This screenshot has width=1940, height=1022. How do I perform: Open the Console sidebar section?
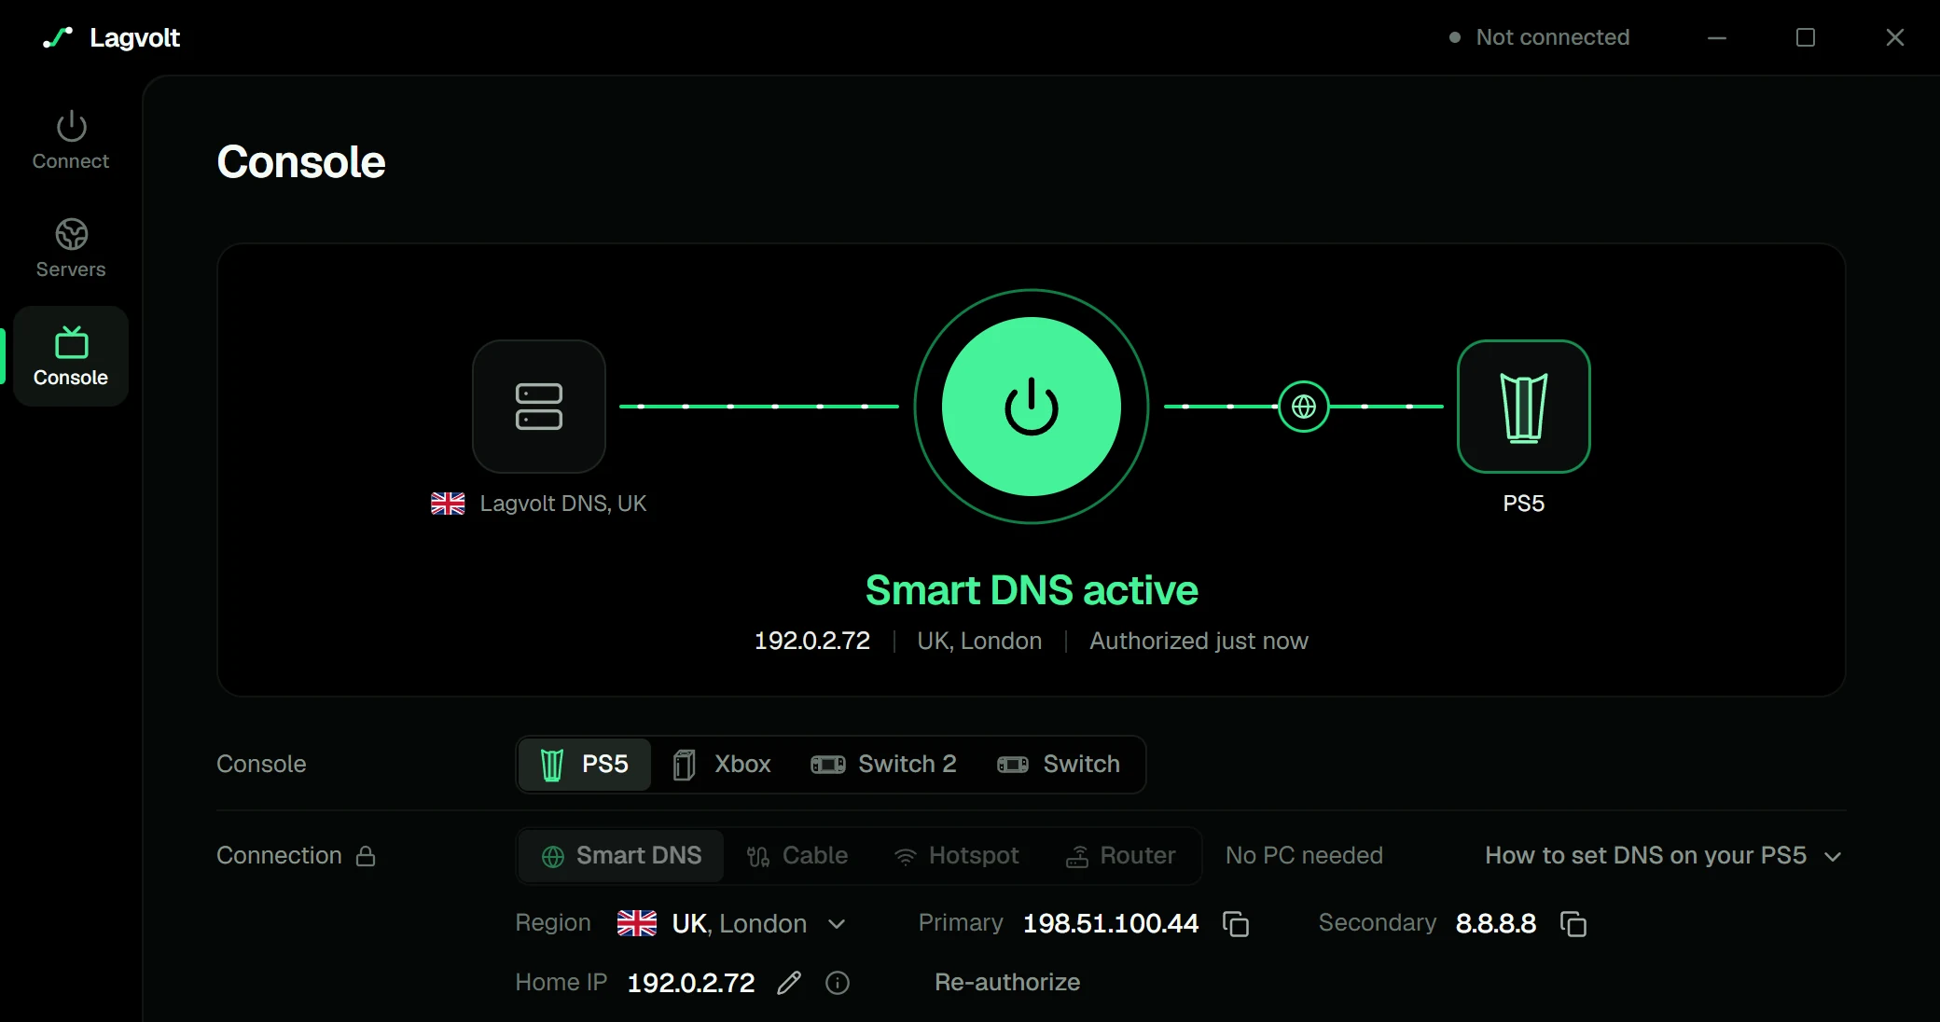[71, 356]
